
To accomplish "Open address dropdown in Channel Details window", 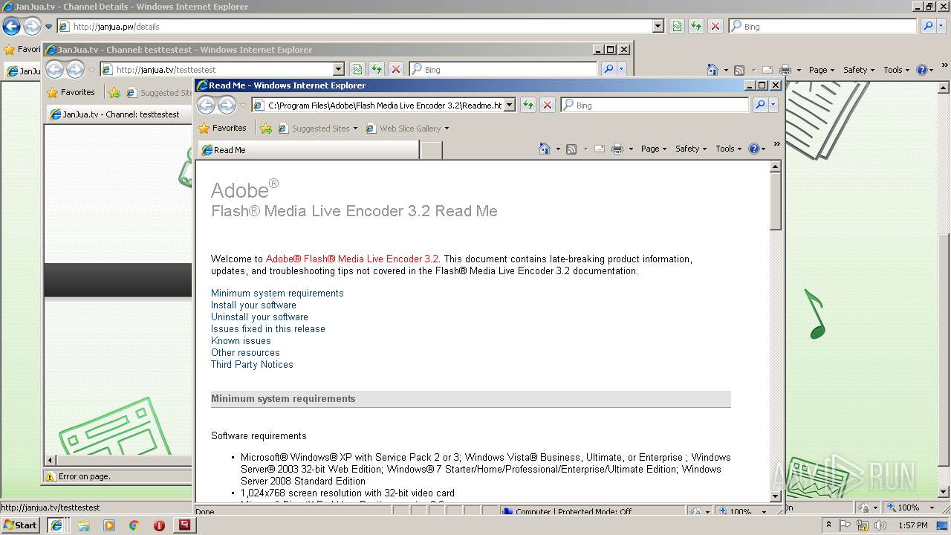I will 658,26.
